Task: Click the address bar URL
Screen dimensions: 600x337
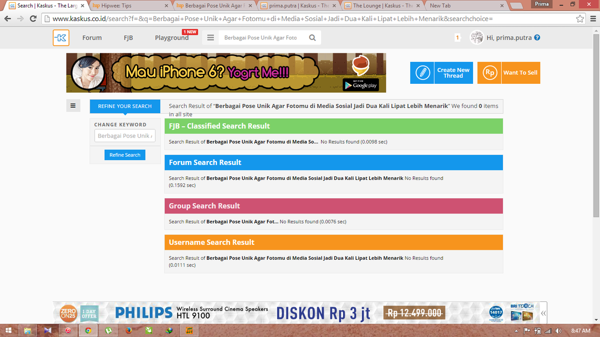Action: click(x=272, y=19)
